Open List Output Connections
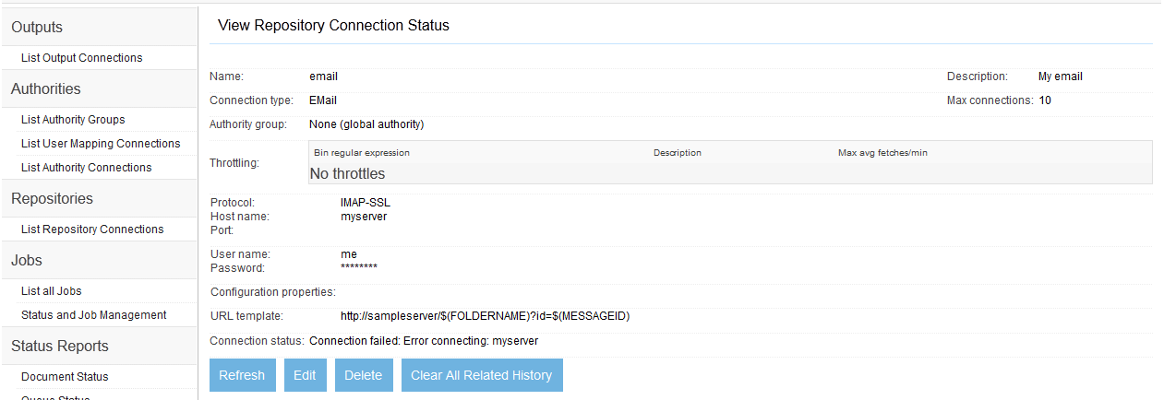Viewport: 1164px width, 400px height. pos(81,58)
